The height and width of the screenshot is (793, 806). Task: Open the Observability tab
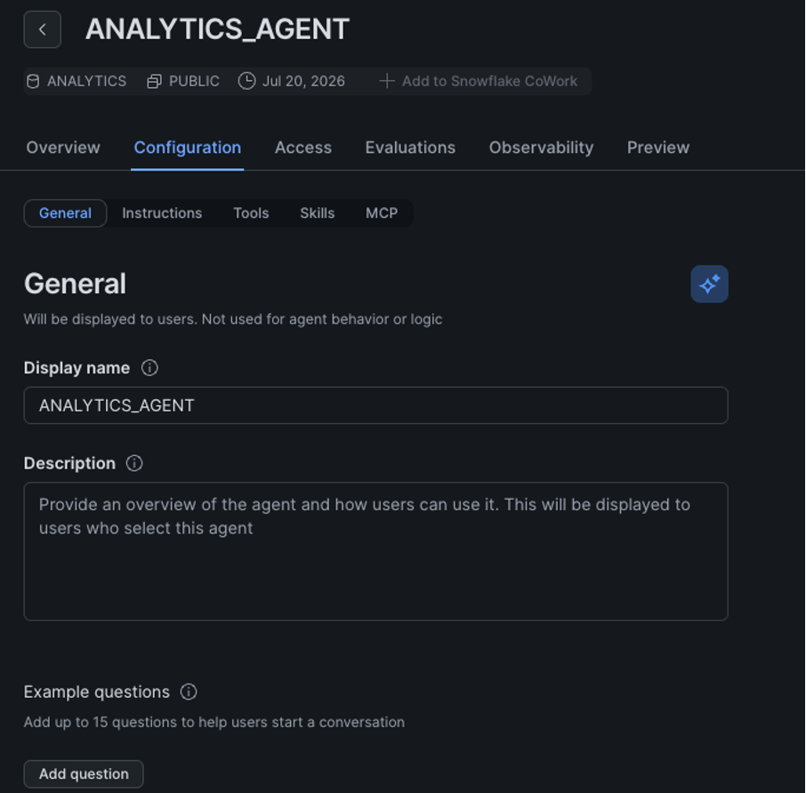point(541,148)
